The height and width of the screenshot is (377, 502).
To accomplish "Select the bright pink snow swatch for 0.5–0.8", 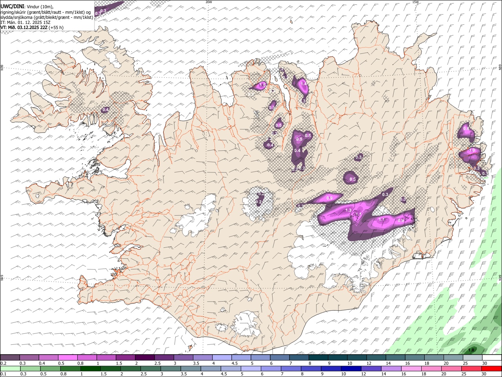I will point(68,357).
